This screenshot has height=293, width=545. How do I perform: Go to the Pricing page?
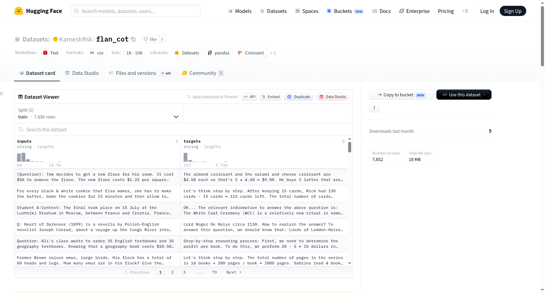point(446,11)
